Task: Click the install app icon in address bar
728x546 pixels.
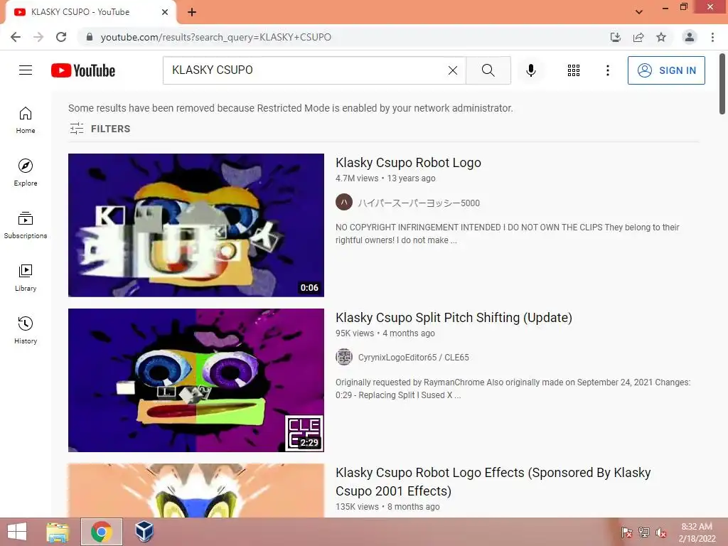Action: (x=616, y=37)
